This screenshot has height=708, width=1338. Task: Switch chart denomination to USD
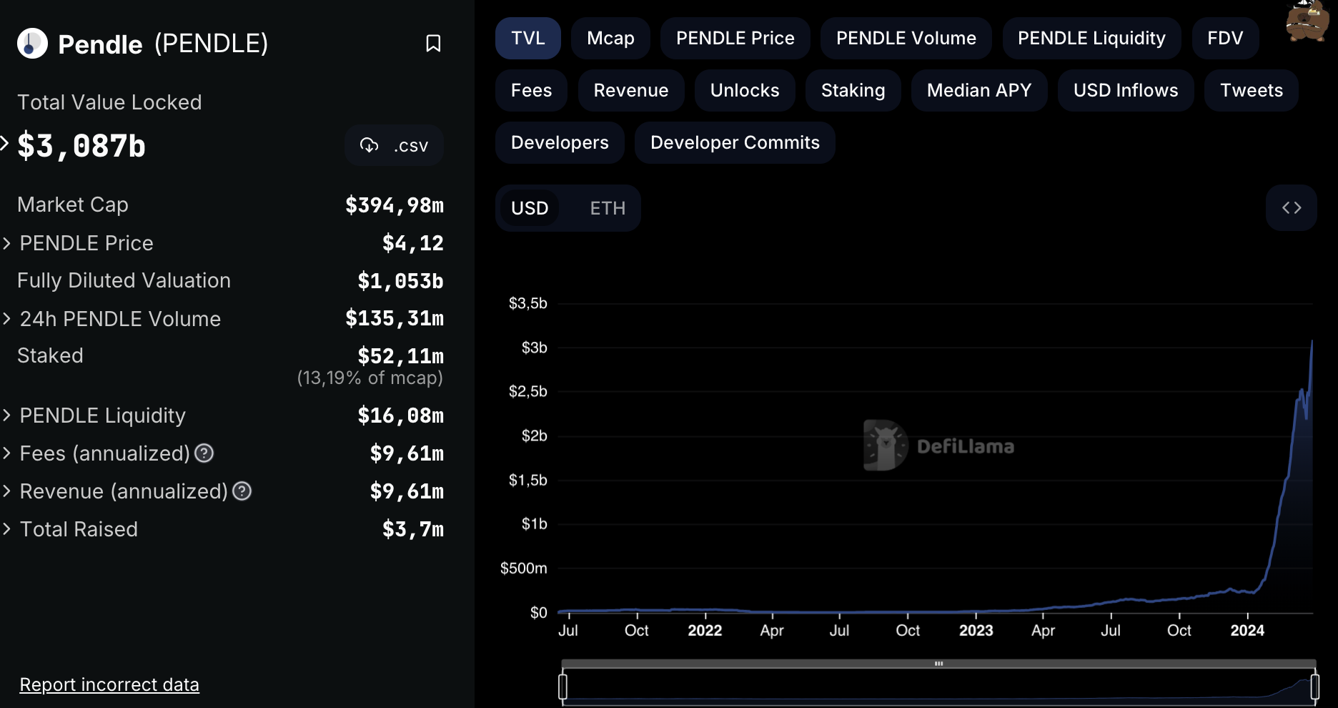pyautogui.click(x=530, y=208)
